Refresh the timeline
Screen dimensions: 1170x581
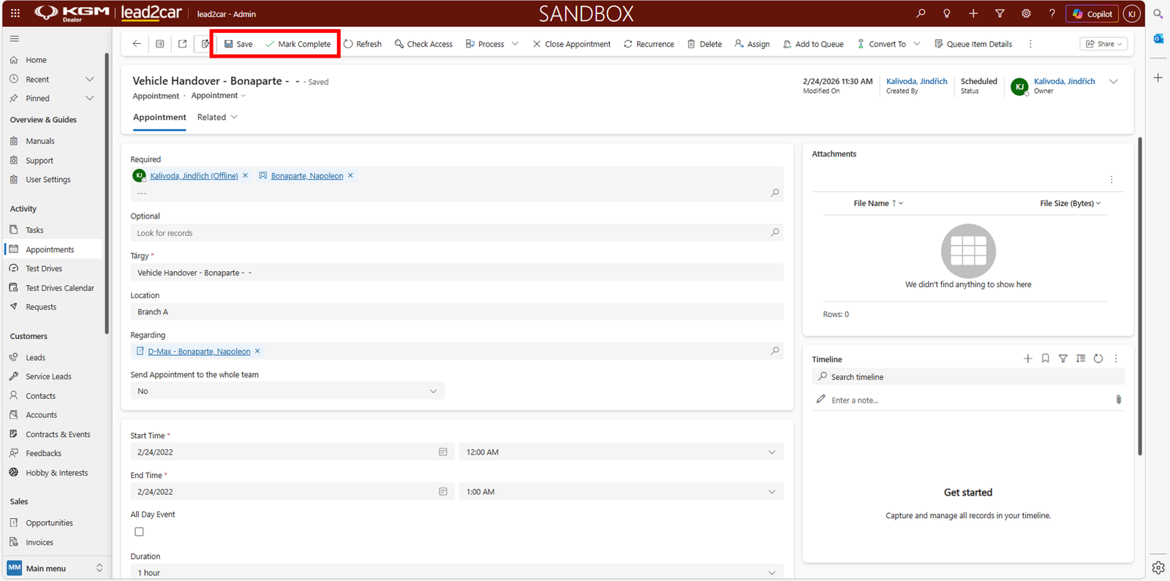(x=1098, y=359)
